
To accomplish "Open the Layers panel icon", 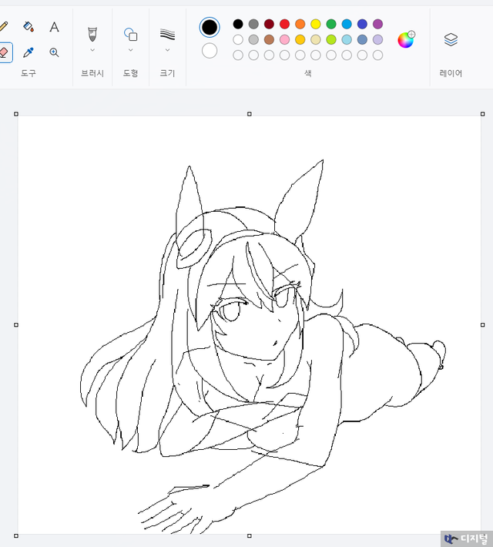I will (x=451, y=39).
